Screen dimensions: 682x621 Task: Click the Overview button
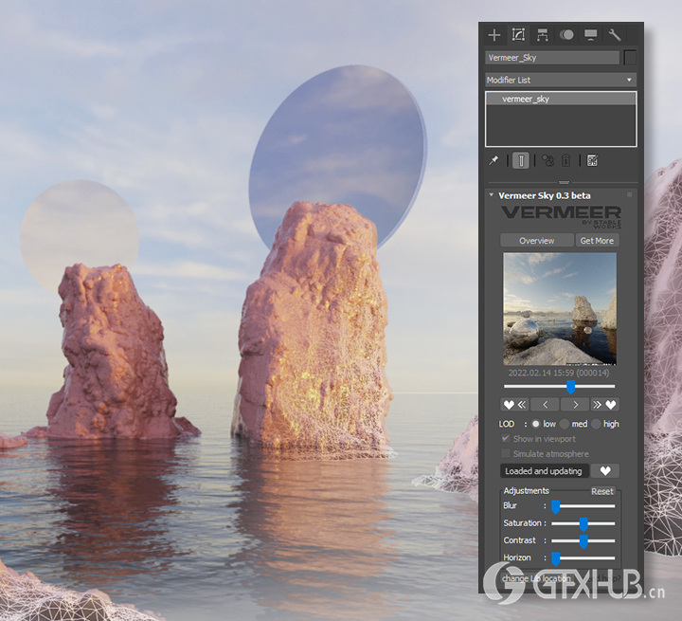point(537,241)
